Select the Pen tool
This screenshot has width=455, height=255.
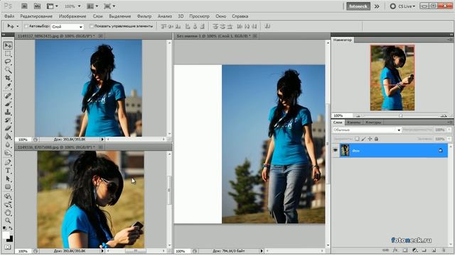click(x=8, y=162)
